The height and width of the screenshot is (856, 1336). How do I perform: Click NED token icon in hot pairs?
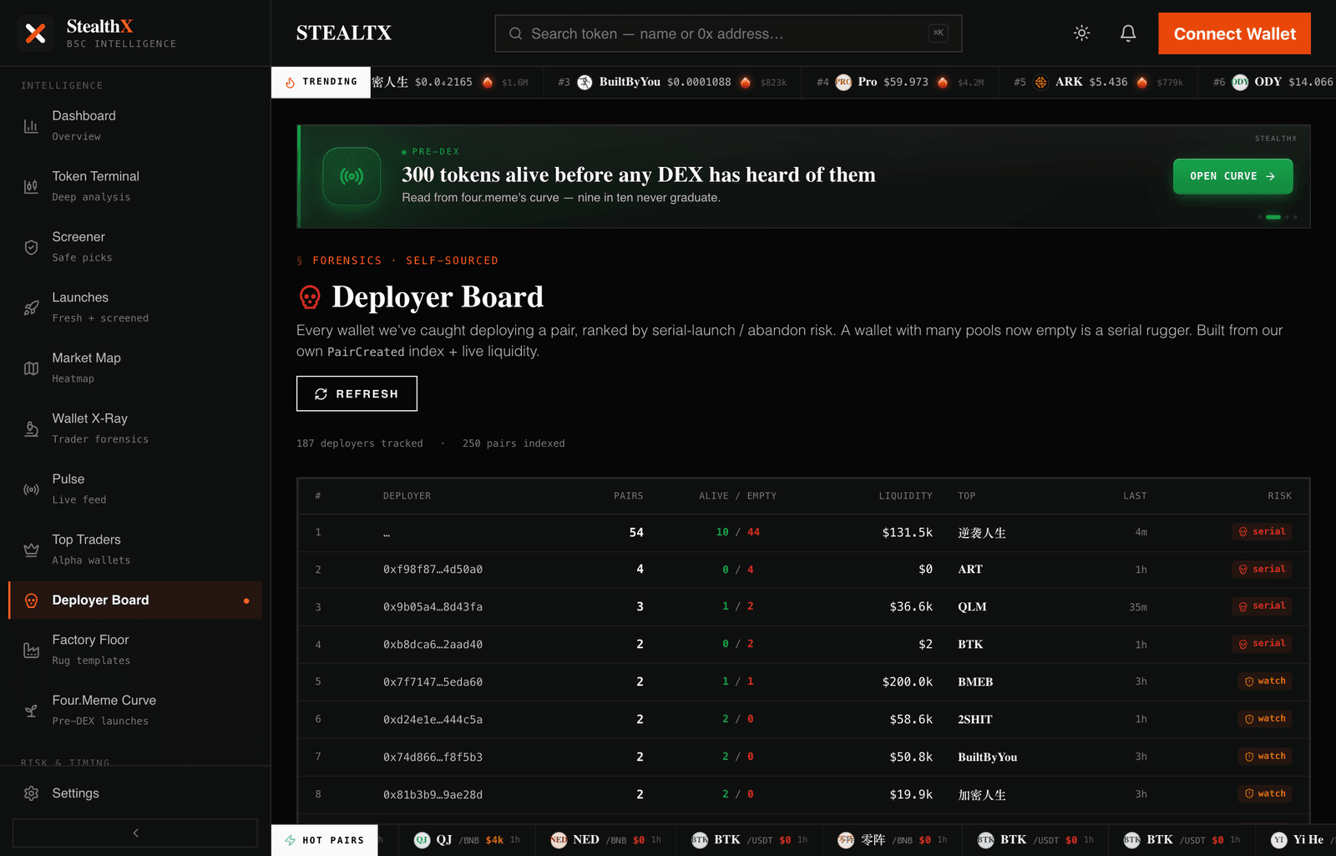559,840
